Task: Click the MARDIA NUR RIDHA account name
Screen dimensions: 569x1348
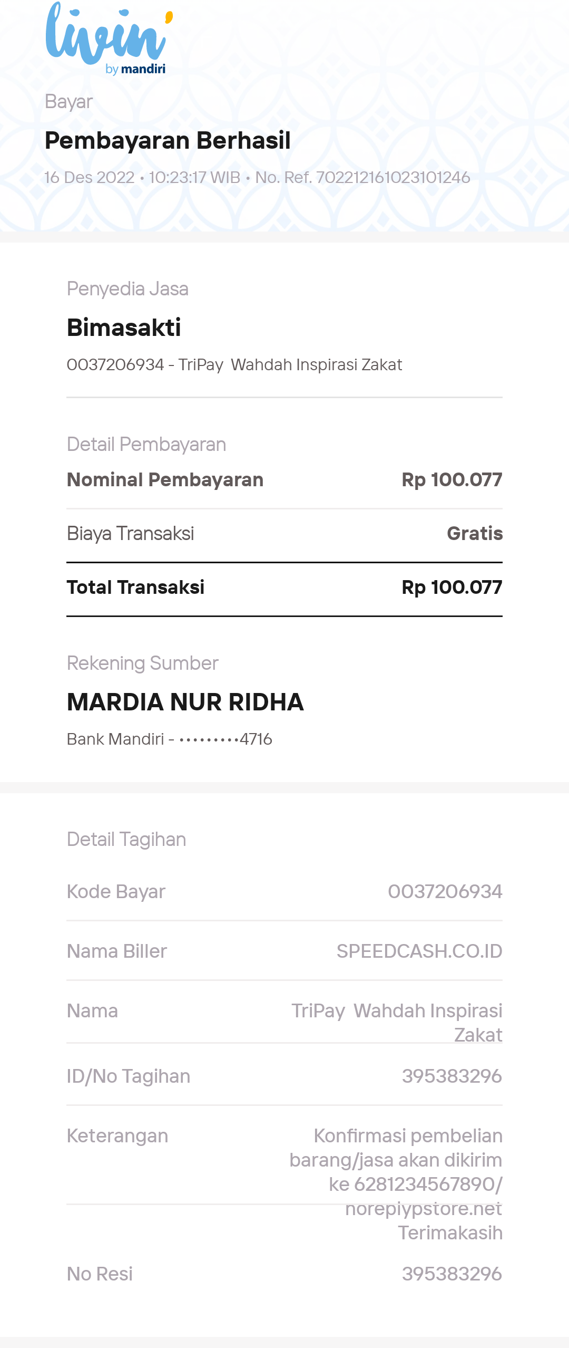Action: click(x=185, y=702)
